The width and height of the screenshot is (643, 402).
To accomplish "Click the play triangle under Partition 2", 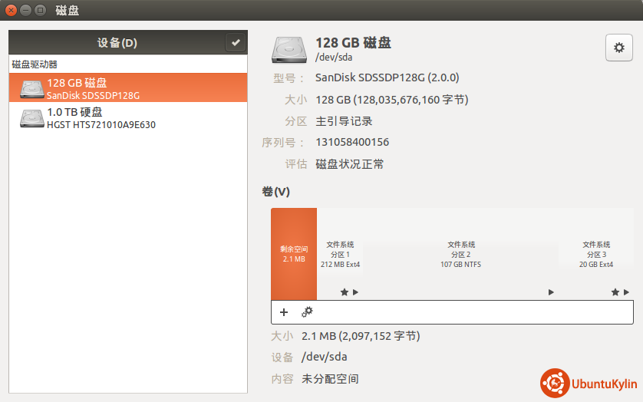I will [x=551, y=292].
